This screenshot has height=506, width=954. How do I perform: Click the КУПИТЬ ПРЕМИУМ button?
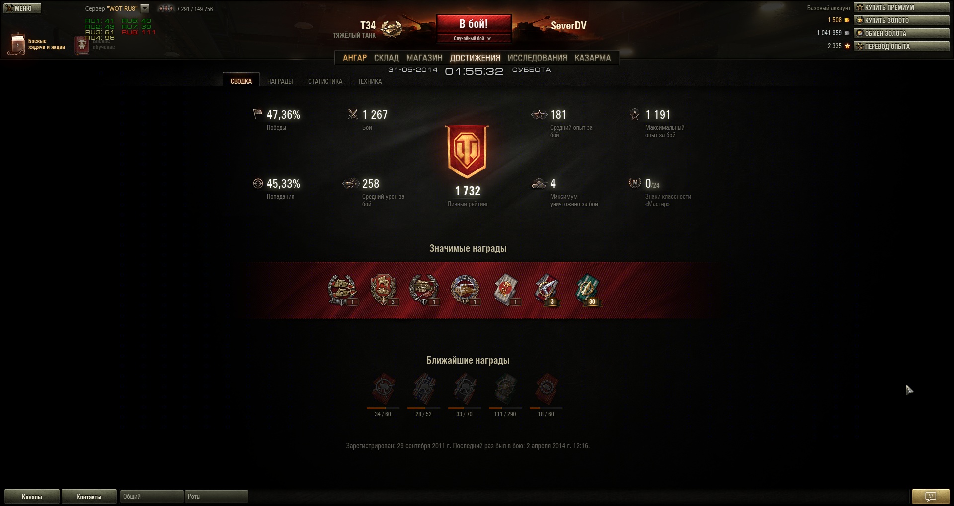click(901, 7)
